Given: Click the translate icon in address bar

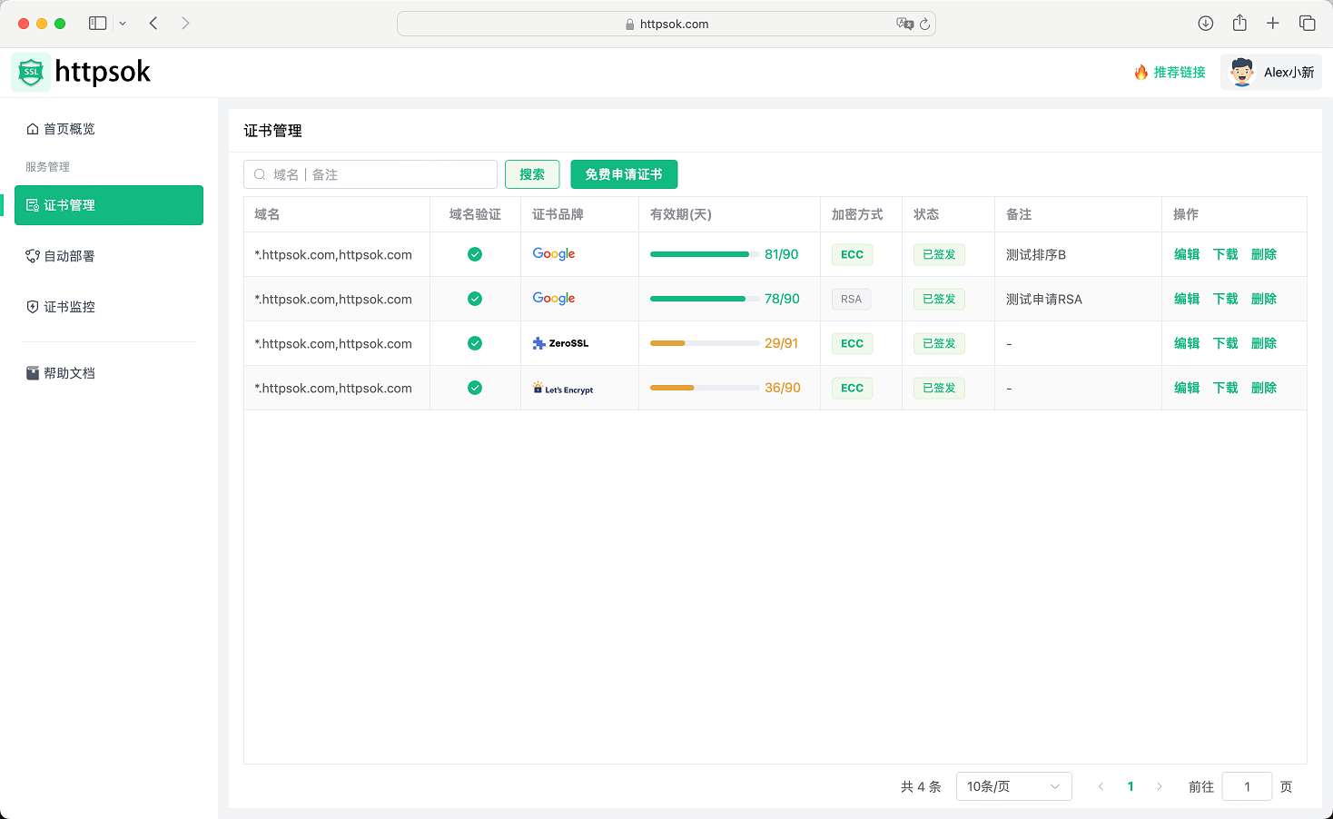Looking at the screenshot, I should [x=903, y=25].
